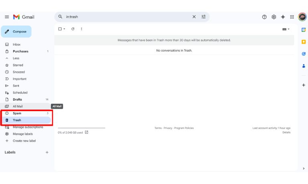Go to the Inbox folder
308x184 pixels.
(16, 44)
